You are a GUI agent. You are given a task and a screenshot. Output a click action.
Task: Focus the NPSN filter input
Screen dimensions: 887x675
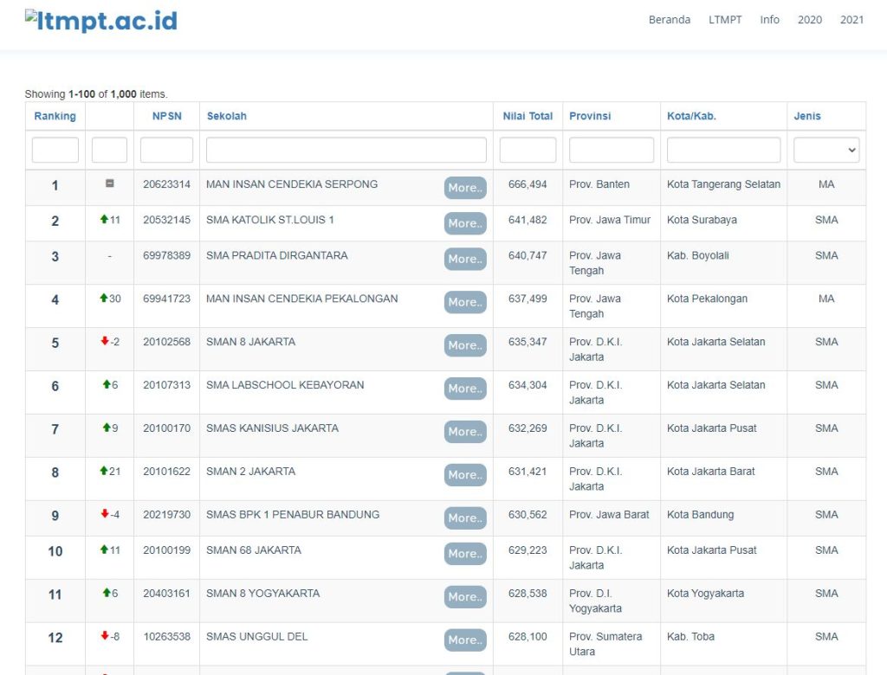[x=166, y=150]
